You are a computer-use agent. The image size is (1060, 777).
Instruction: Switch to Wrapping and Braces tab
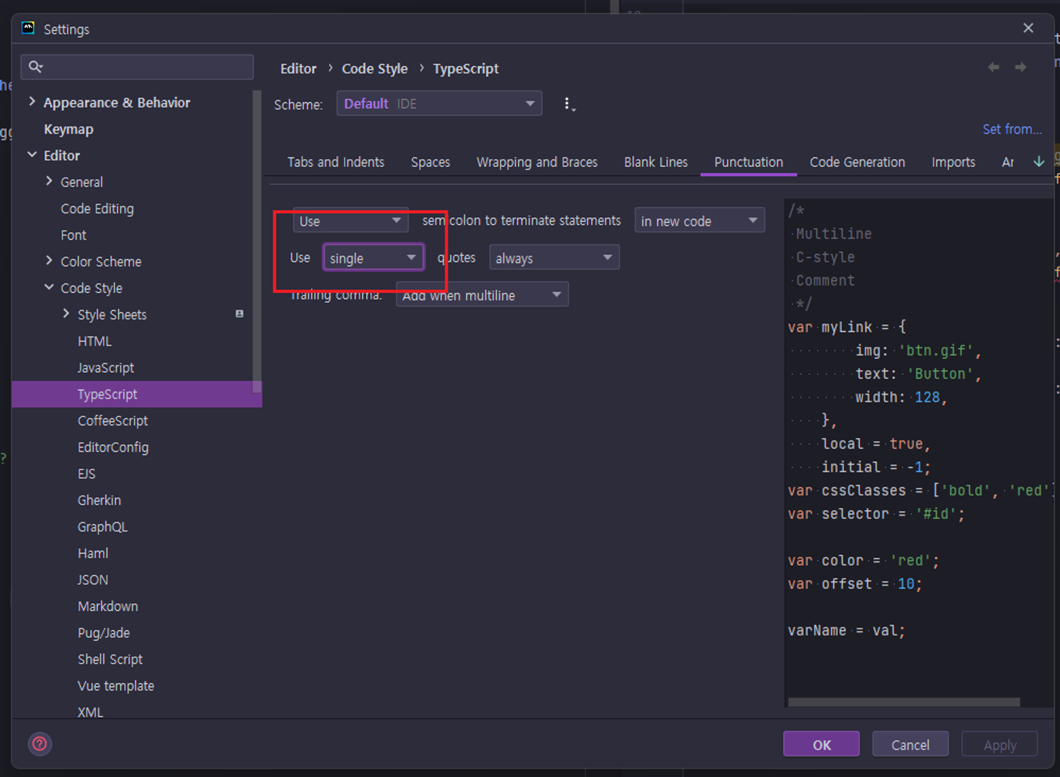[x=536, y=162]
